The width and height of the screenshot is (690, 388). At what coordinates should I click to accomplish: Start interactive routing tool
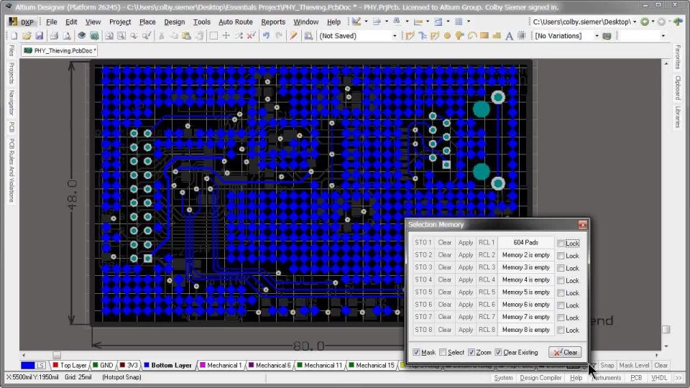tap(410, 36)
